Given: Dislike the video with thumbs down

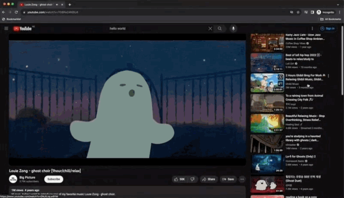Looking at the screenshot, I should pyautogui.click(x=192, y=179).
